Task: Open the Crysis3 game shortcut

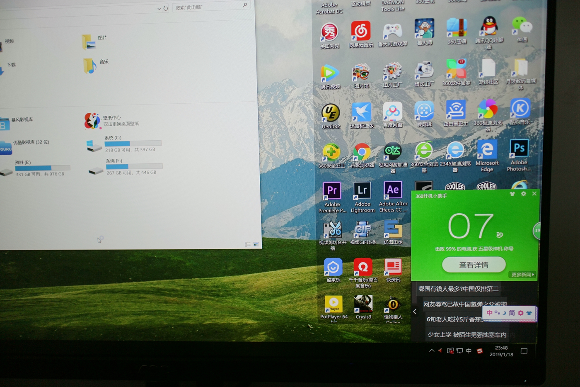Action: 363,304
